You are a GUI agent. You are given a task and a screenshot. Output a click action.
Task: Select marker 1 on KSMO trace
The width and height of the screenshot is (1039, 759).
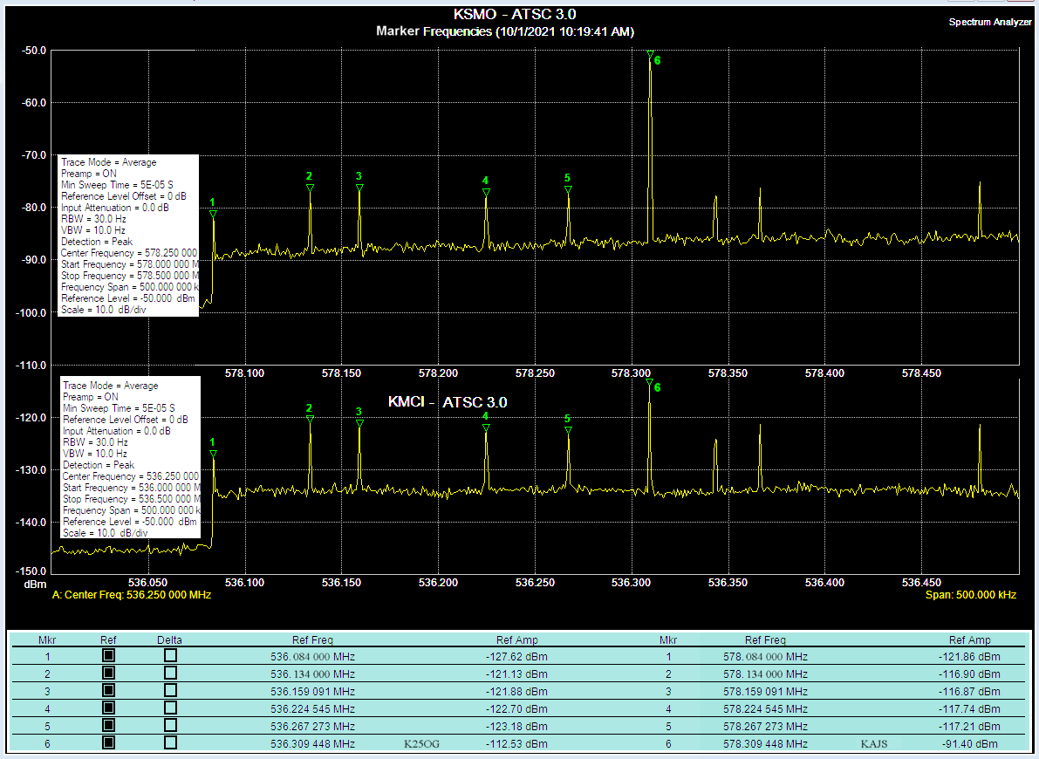[x=213, y=214]
